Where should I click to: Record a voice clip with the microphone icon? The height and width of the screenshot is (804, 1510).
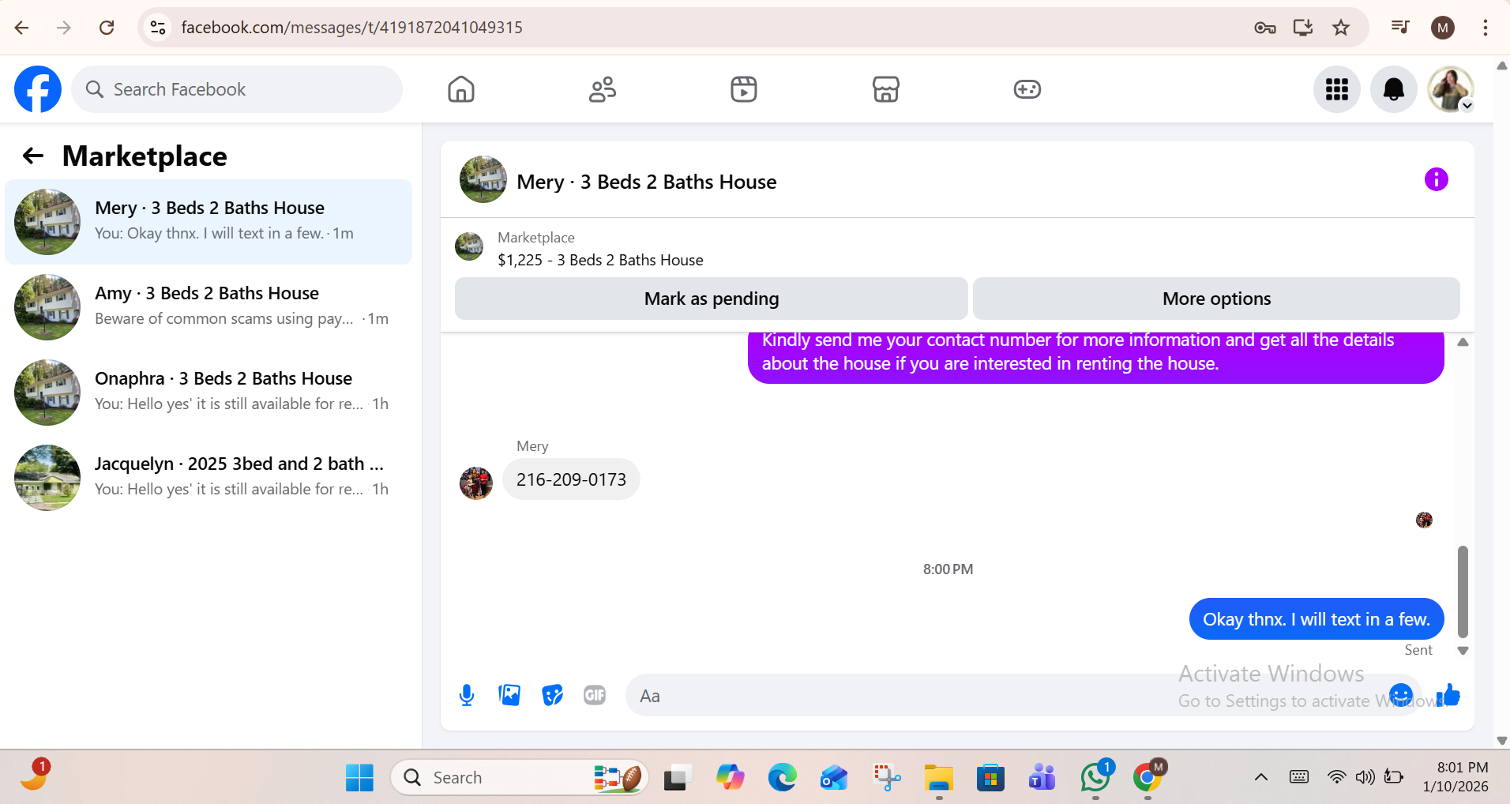(467, 695)
